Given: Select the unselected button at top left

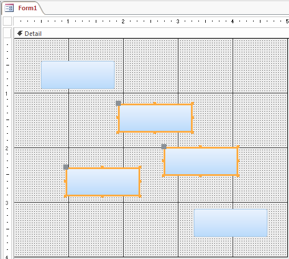Looking at the screenshot, I should [78, 75].
